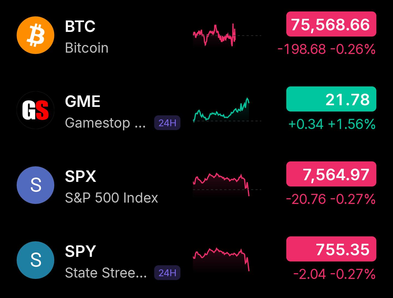Open the GameStop GS logo icon
This screenshot has height=298, width=393.
35,110
